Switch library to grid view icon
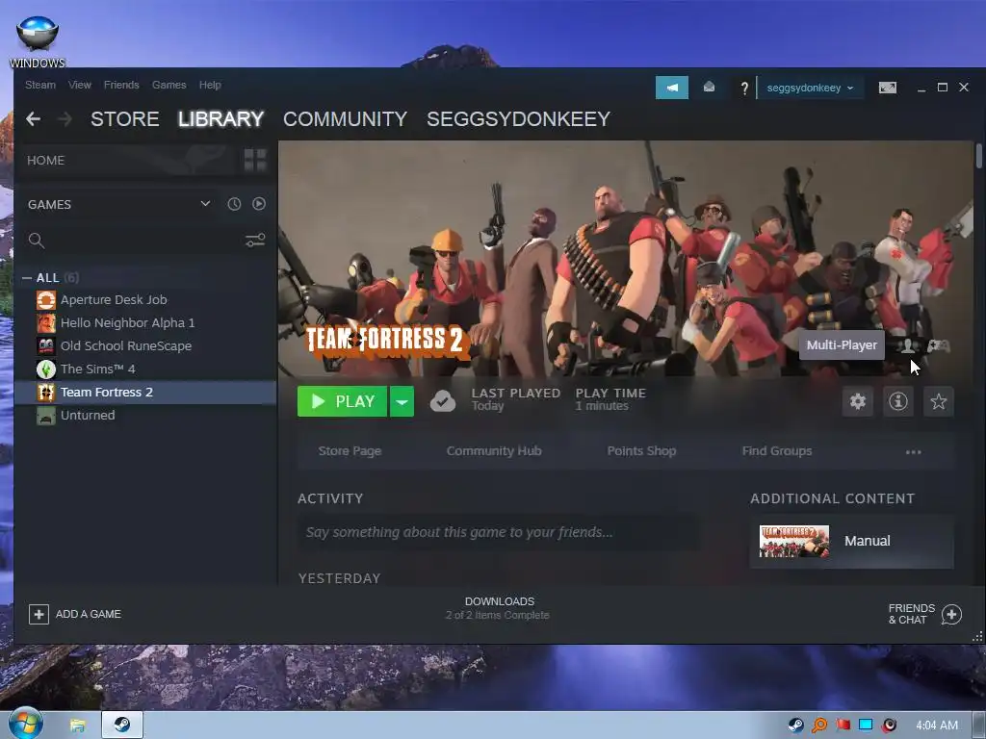The width and height of the screenshot is (986, 739). pos(255,160)
